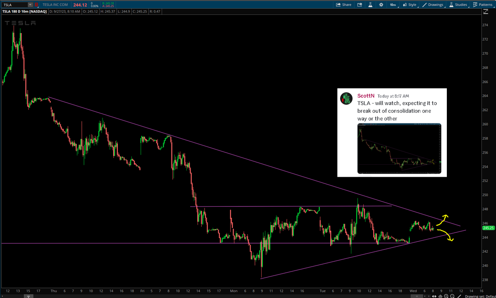Viewport: 496px width, 298px height.
Task: Click the red link-color indicator icon
Action: (x=36, y=5)
